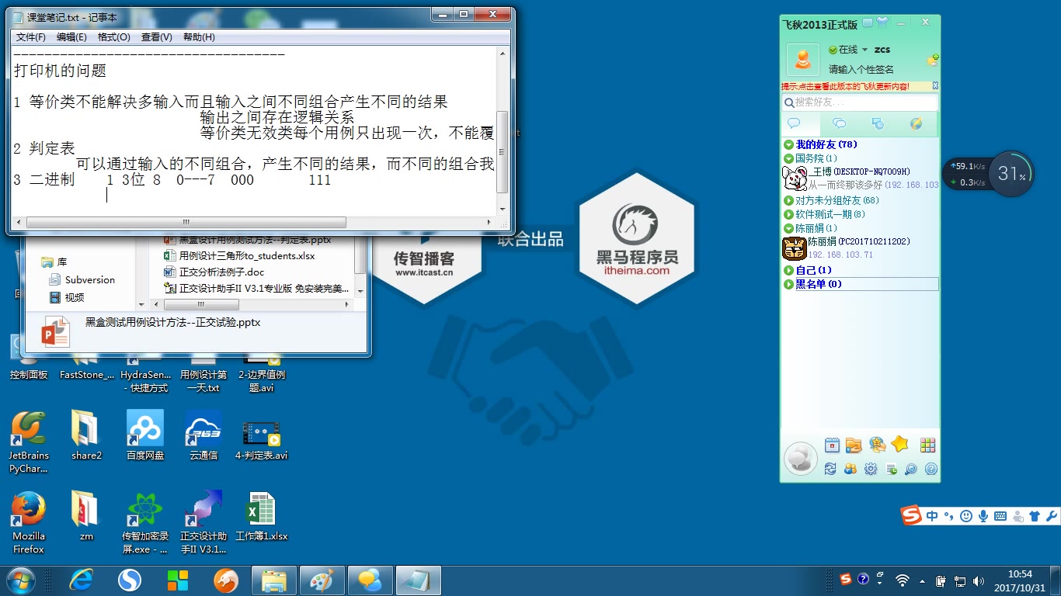This screenshot has height=596, width=1061.
Task: Click the add friend icon near FeiQ header
Action: 932,59
